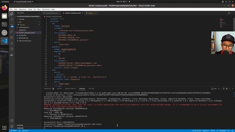
Task: Click the Ln 29 cursor position in the status bar
Action: click(x=196, y=131)
